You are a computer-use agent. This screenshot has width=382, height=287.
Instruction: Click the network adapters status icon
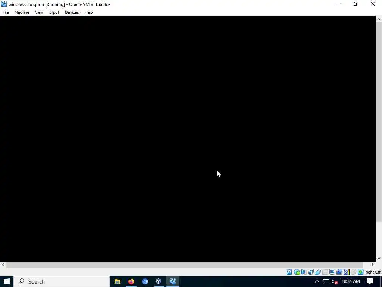point(311,272)
